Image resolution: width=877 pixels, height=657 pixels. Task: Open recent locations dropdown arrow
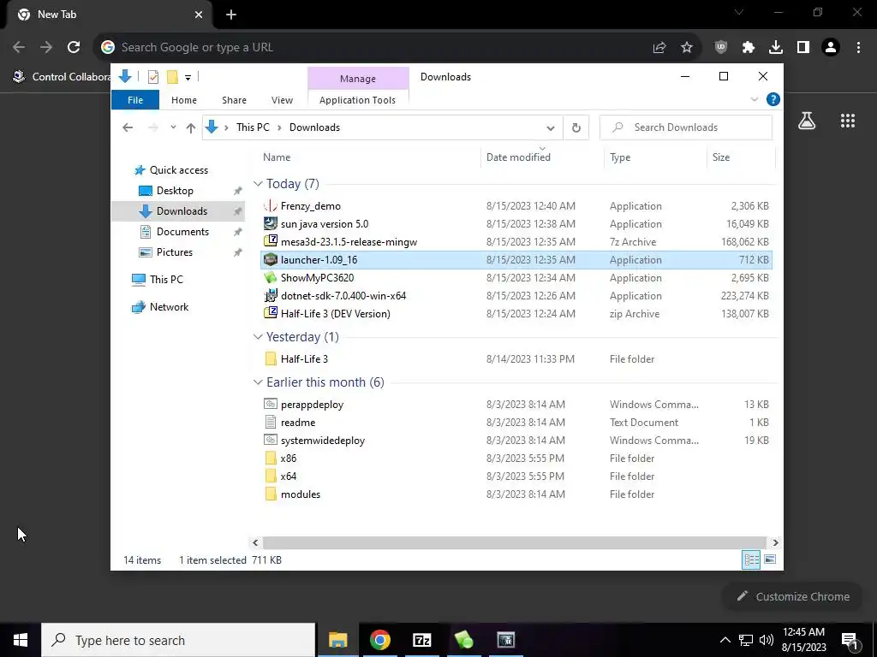click(173, 127)
